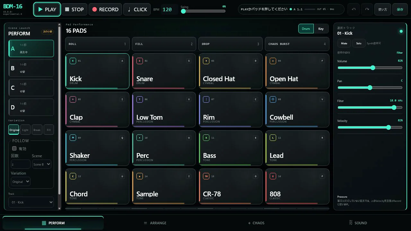Click the Closed Hat pad icon
Viewport: 411px width, 231px height.
click(206, 61)
